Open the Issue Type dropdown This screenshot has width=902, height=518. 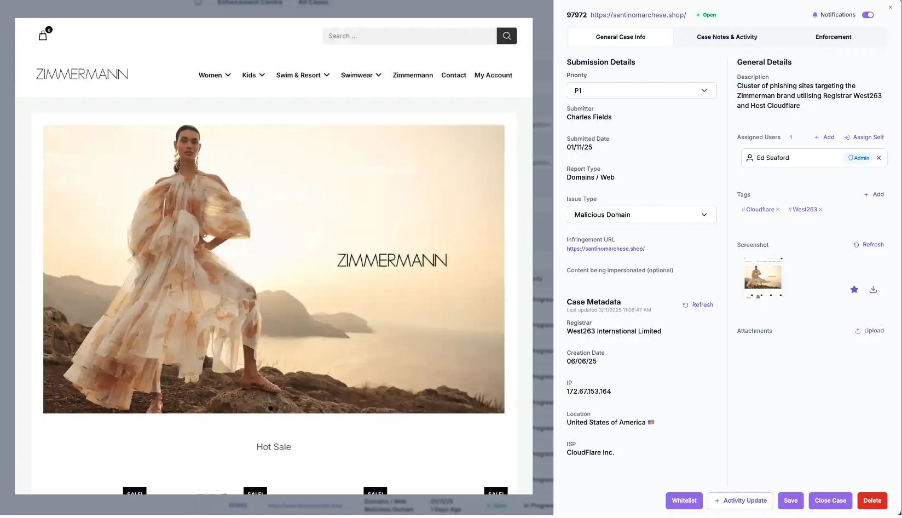click(641, 215)
